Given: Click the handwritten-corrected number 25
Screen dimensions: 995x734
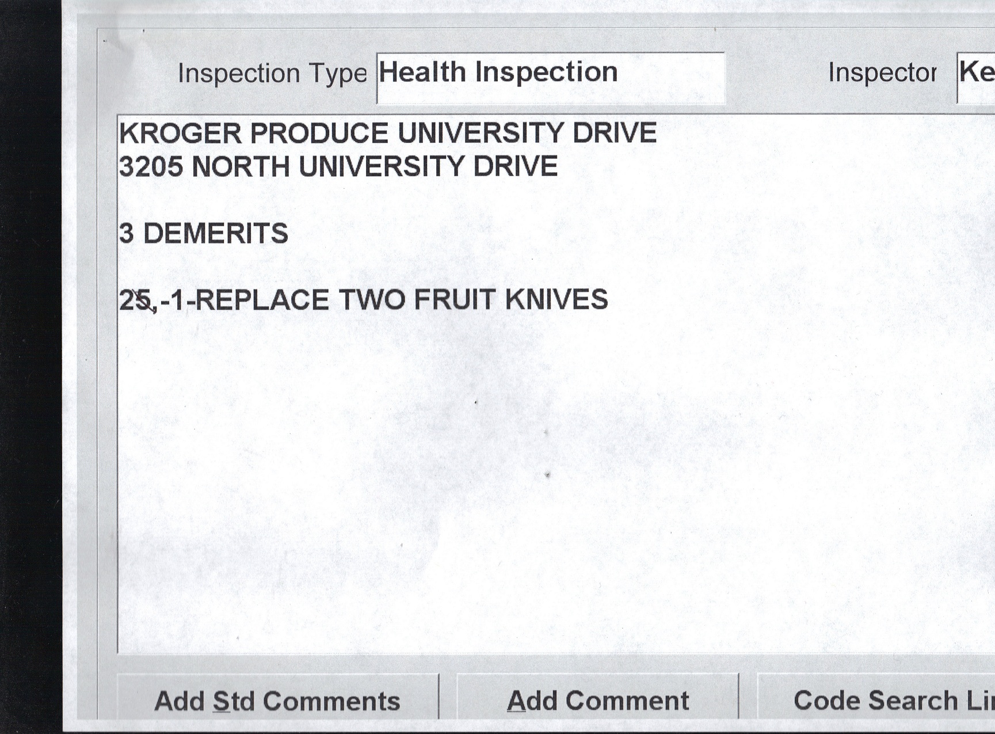Looking at the screenshot, I should pos(136,301).
